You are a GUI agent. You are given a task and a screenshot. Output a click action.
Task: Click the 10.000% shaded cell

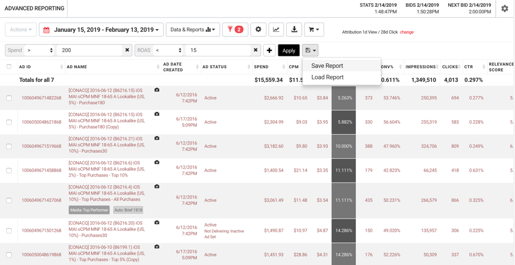(x=344, y=146)
